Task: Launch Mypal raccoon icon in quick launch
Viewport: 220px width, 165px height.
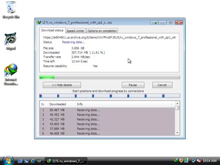Action: [x=39, y=161]
